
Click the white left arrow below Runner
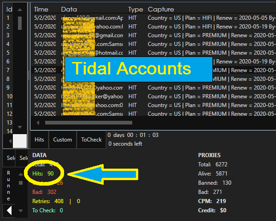tap(9, 210)
